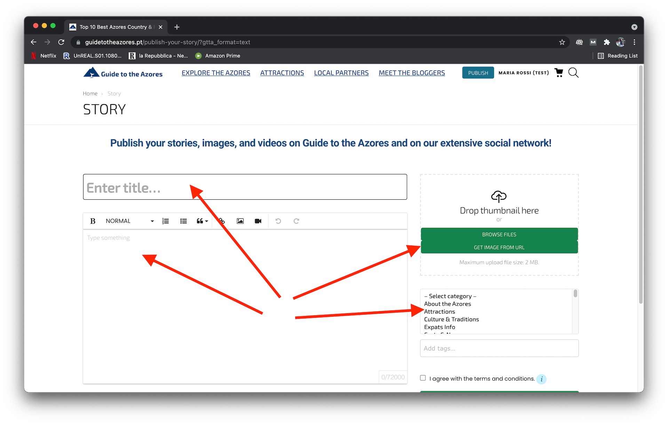Click the redo icon
This screenshot has height=424, width=668.
(296, 222)
